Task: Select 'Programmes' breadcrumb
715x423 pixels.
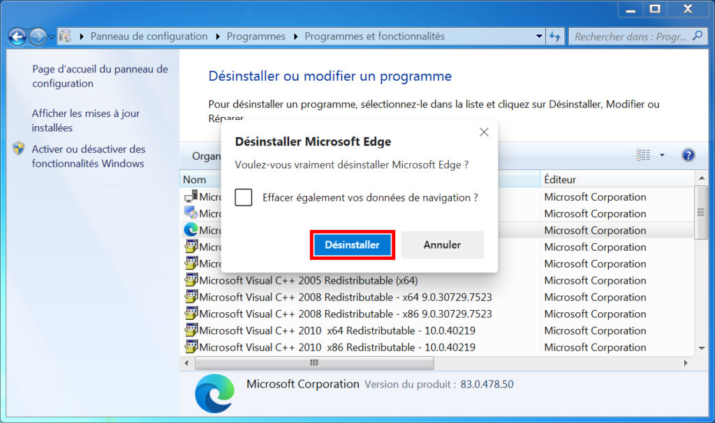Action: click(256, 36)
